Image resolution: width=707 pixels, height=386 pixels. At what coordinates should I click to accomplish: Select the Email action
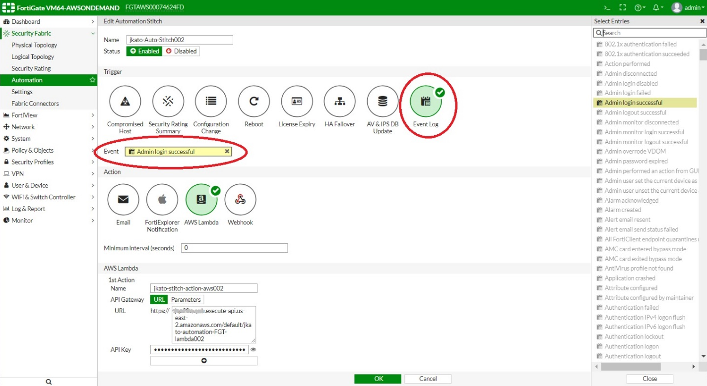(123, 199)
